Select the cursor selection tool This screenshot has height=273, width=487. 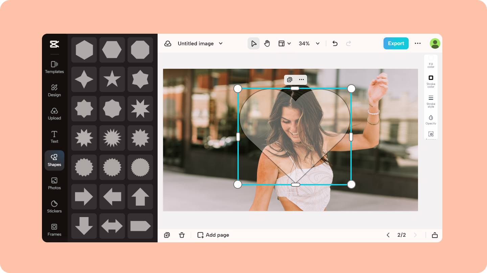254,43
